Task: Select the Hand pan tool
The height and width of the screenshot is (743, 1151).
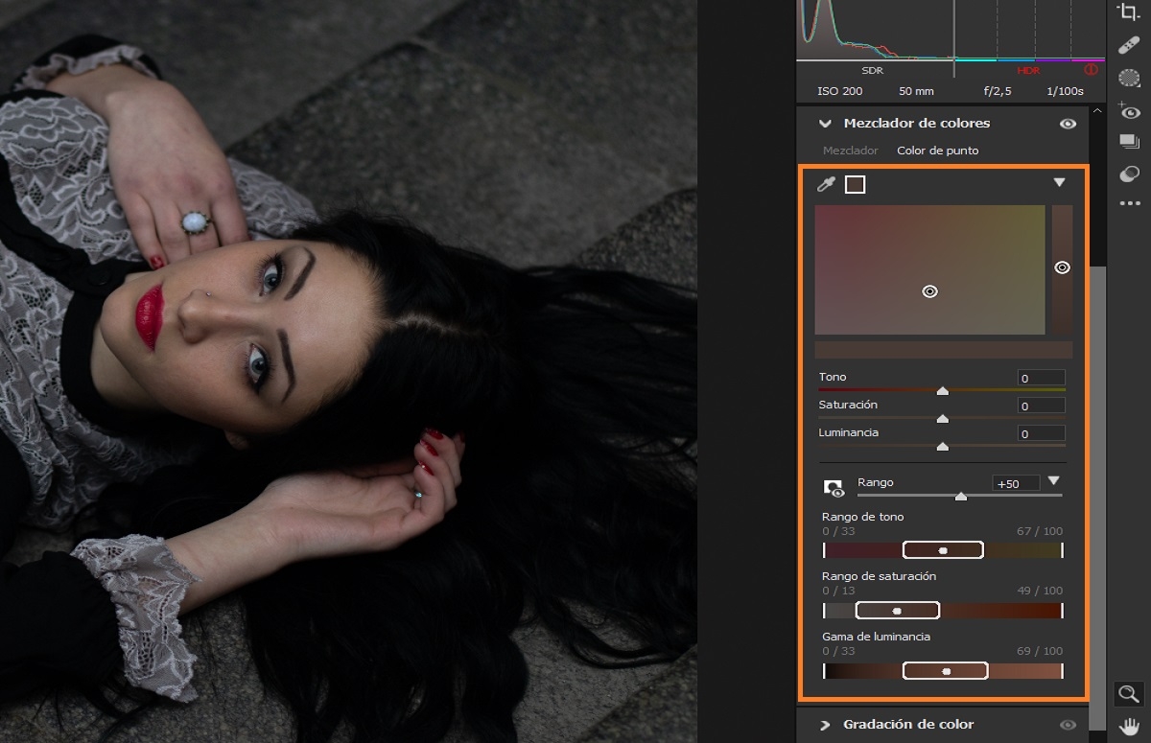Action: click(1130, 727)
